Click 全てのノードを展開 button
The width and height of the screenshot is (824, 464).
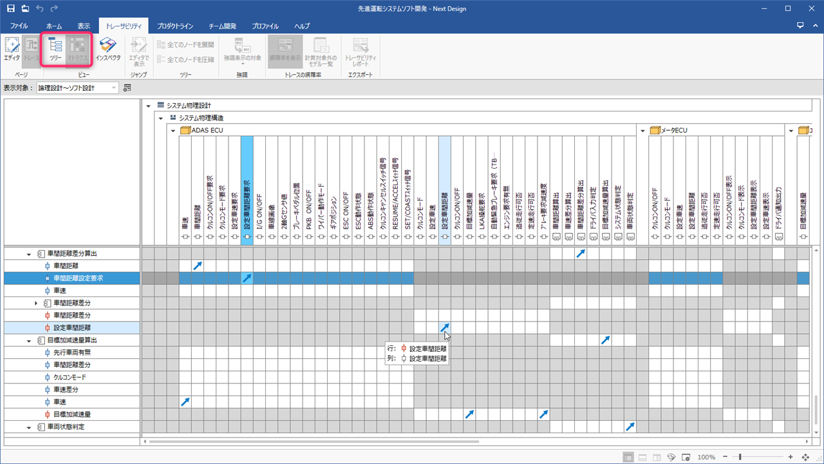click(185, 44)
